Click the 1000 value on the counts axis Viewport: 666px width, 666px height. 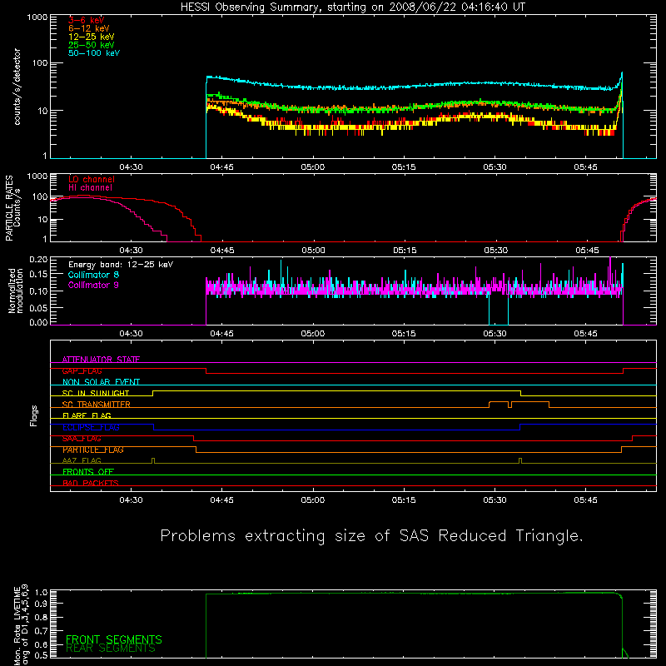tap(37, 17)
